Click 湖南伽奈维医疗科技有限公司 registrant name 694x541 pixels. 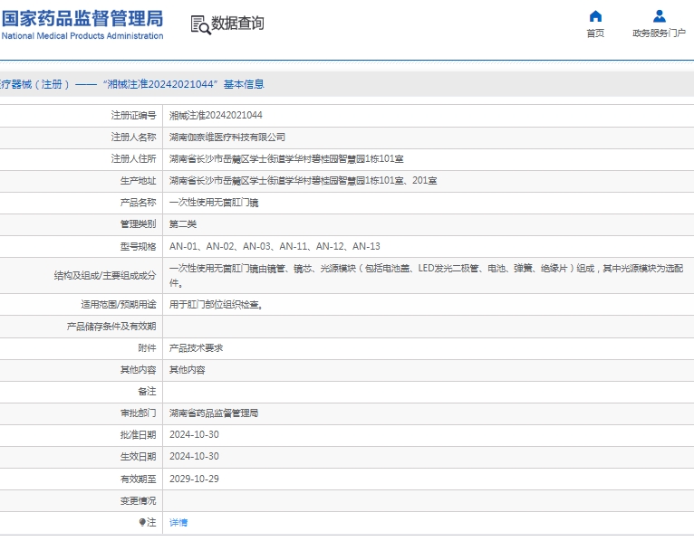click(227, 137)
